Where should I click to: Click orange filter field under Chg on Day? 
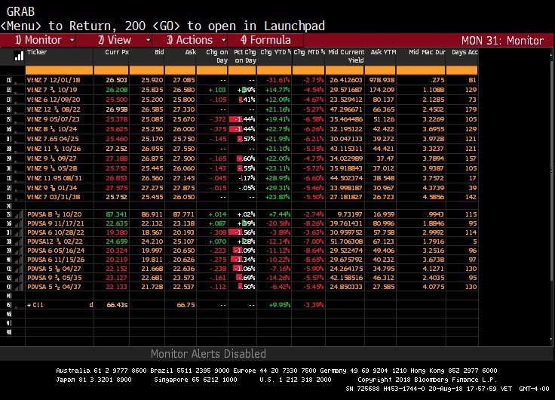213,70
